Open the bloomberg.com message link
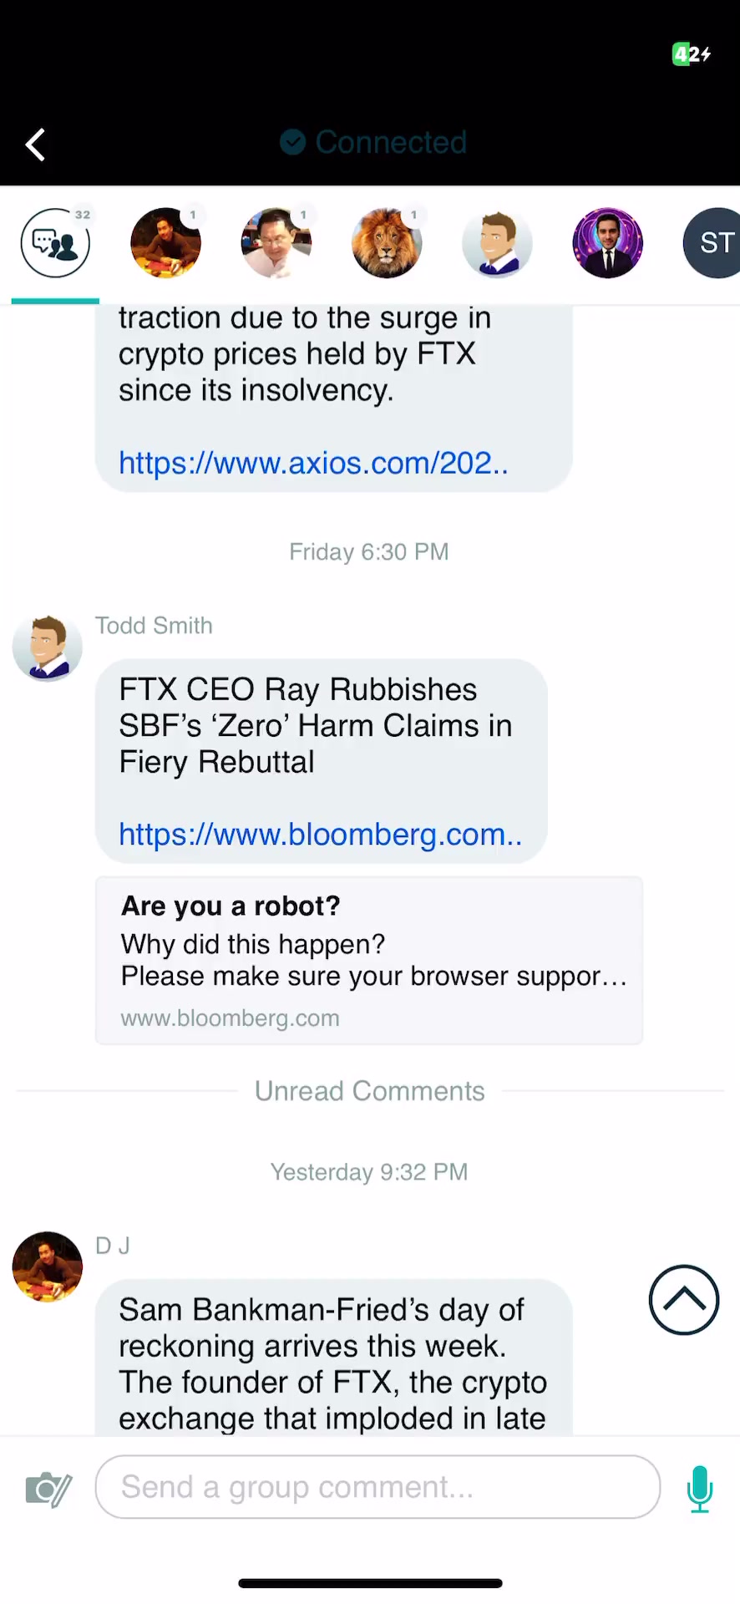This screenshot has width=740, height=1604. [320, 835]
